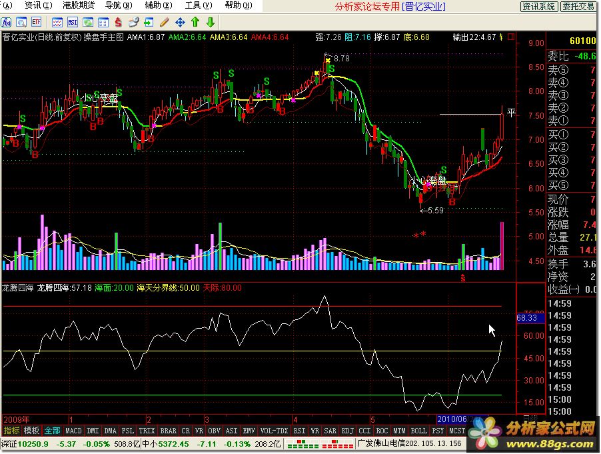The width and height of the screenshot is (601, 454).
Task: Click the 委托交易 button
Action: [578, 6]
